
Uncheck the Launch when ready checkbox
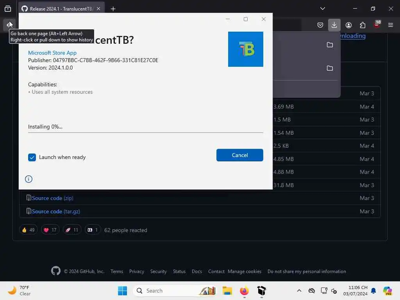coord(32,157)
